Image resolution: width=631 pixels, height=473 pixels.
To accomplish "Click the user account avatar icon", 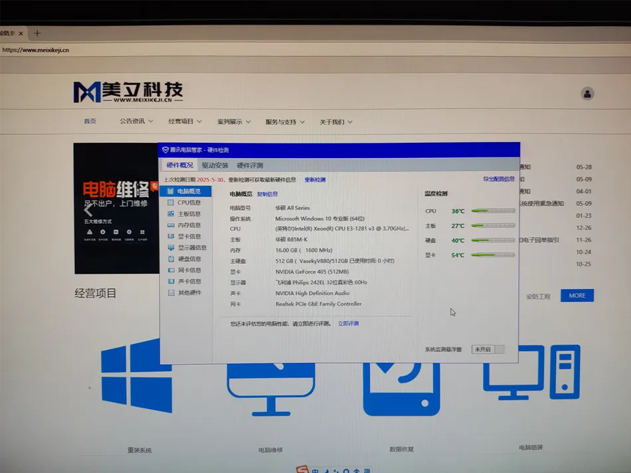I will click(x=587, y=94).
